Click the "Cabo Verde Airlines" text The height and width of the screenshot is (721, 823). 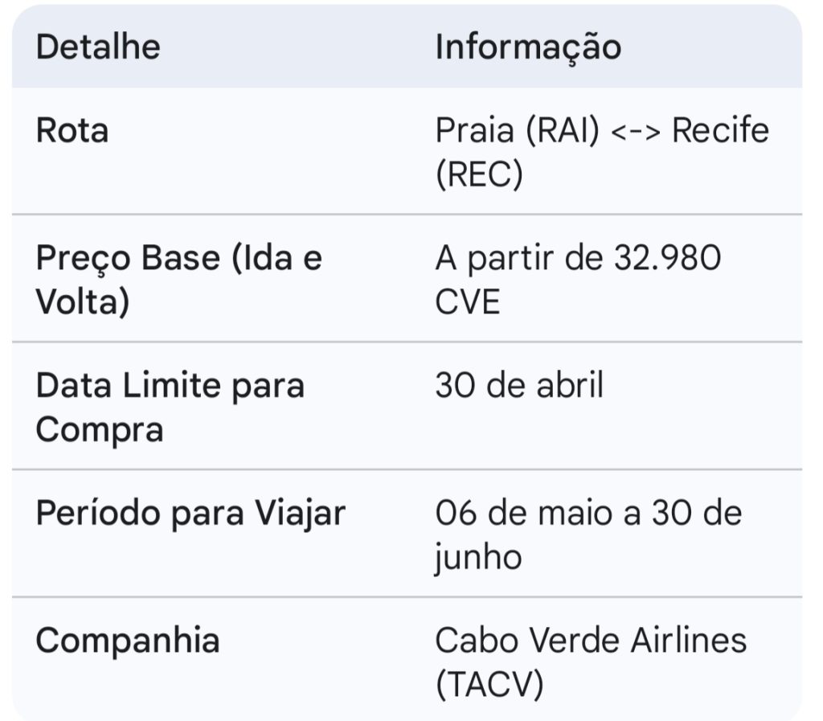(591, 641)
